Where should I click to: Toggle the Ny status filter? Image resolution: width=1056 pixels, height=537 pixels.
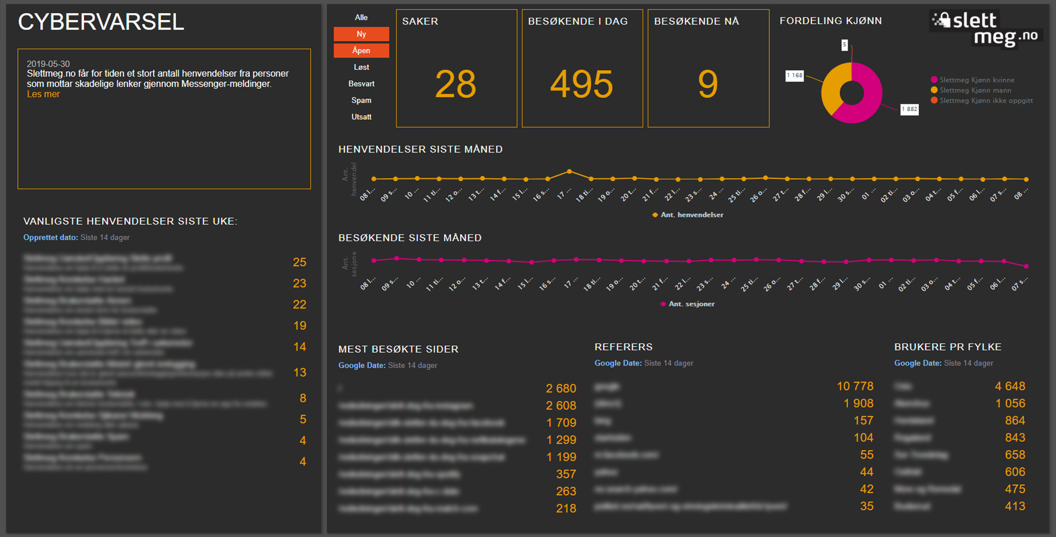(361, 34)
